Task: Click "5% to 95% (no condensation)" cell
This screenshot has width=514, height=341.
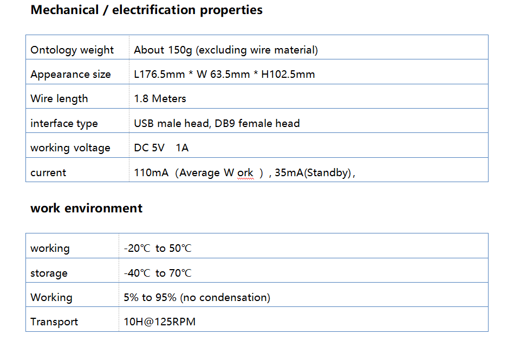Action: pos(197,298)
